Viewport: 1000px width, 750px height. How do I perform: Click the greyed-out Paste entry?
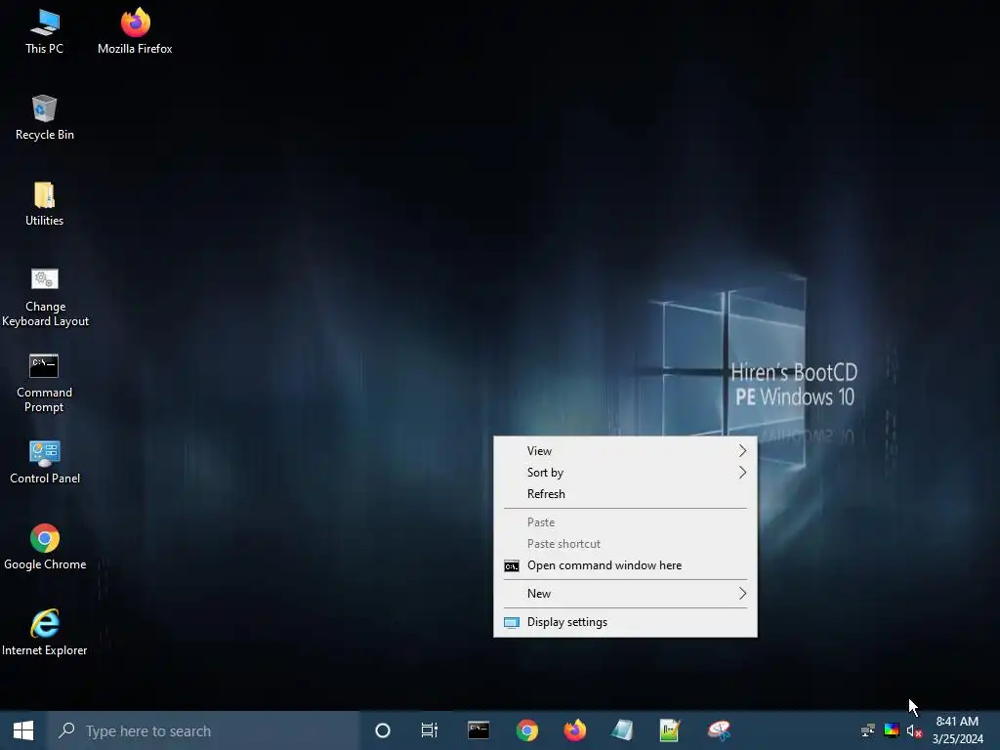pyautogui.click(x=625, y=522)
